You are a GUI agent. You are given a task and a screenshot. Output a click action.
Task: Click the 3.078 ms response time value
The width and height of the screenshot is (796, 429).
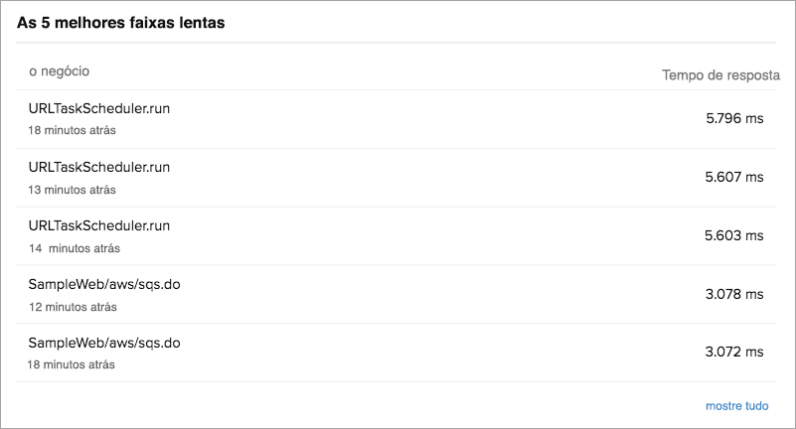pyautogui.click(x=734, y=294)
